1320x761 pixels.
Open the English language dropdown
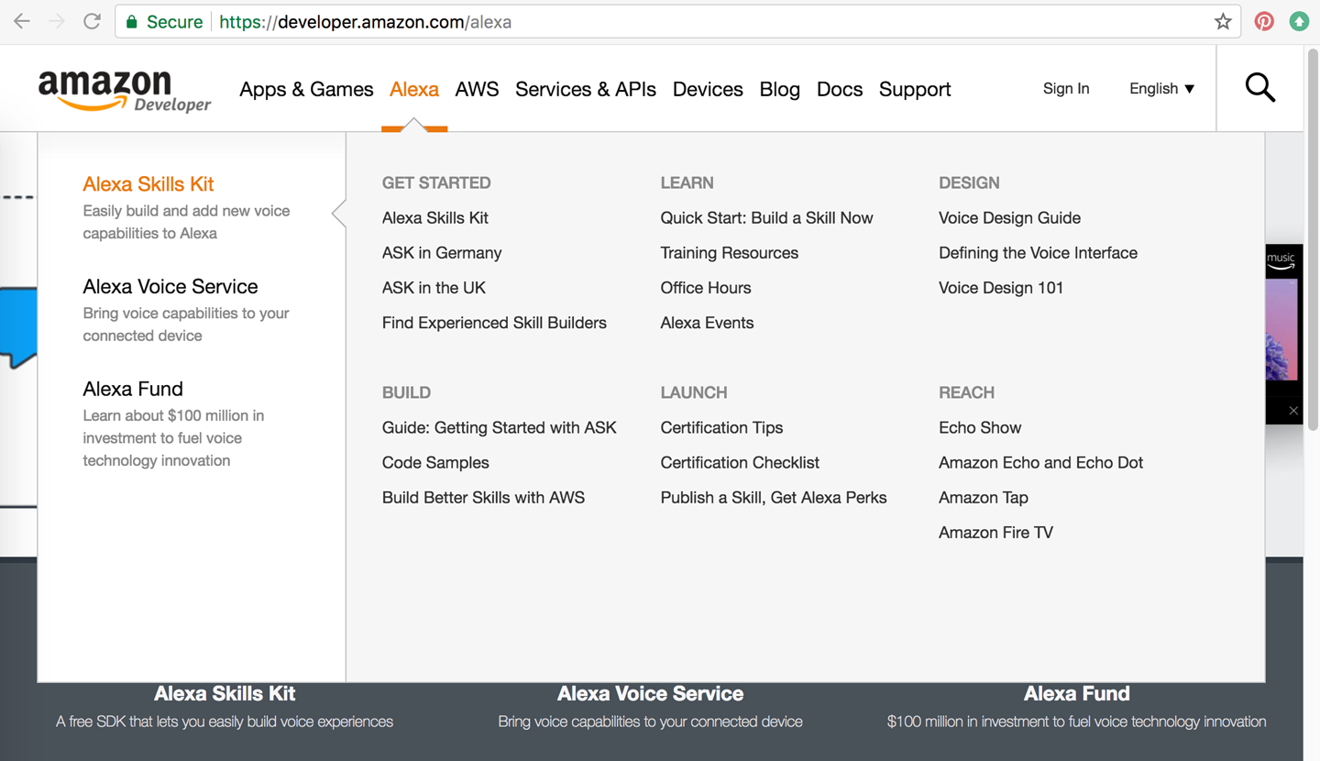1161,89
